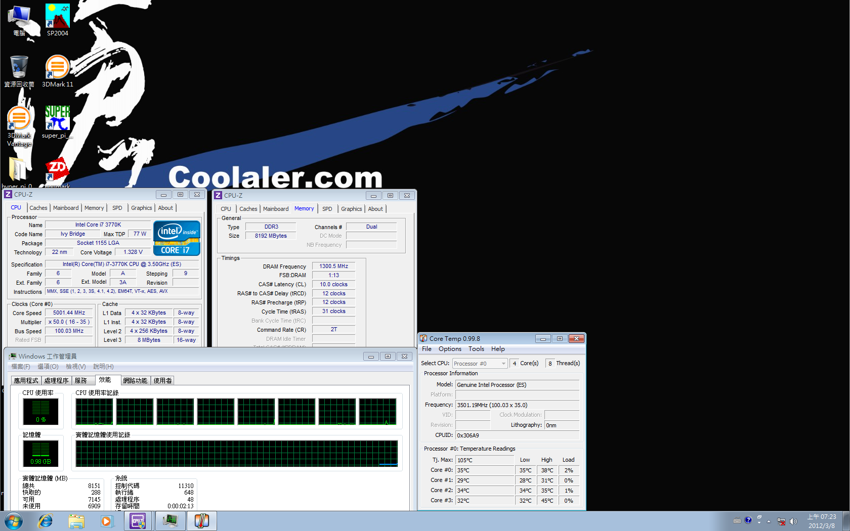Select the CPU tab in the right CPU-Z window
This screenshot has height=531, width=850.
(226, 209)
